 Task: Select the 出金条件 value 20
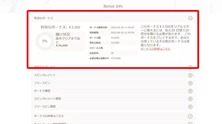tap(112, 53)
